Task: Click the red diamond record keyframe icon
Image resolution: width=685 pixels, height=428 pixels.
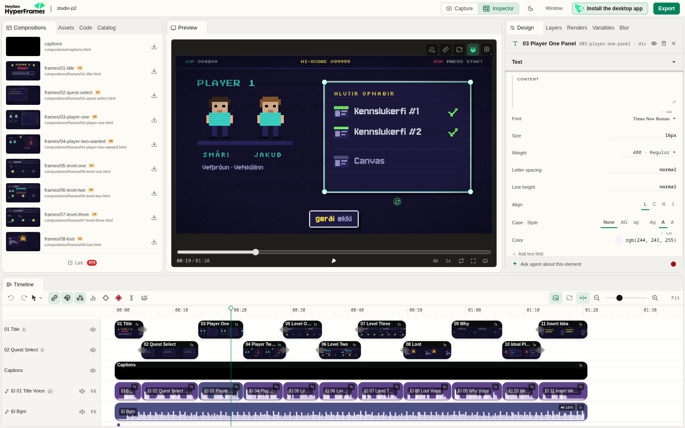Action: 119,298
